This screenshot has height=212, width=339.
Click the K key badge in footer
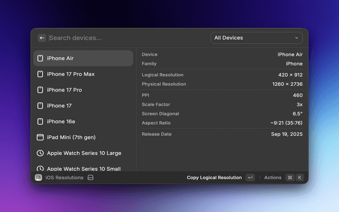click(x=300, y=178)
